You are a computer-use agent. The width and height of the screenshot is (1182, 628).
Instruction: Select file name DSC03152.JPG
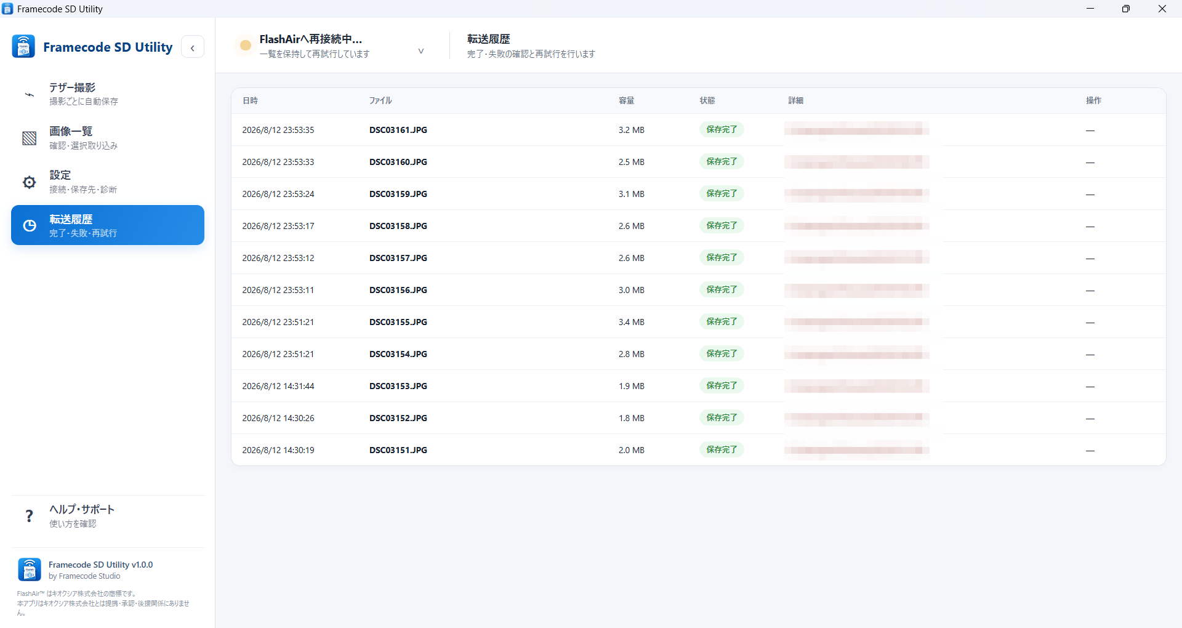[x=398, y=418]
